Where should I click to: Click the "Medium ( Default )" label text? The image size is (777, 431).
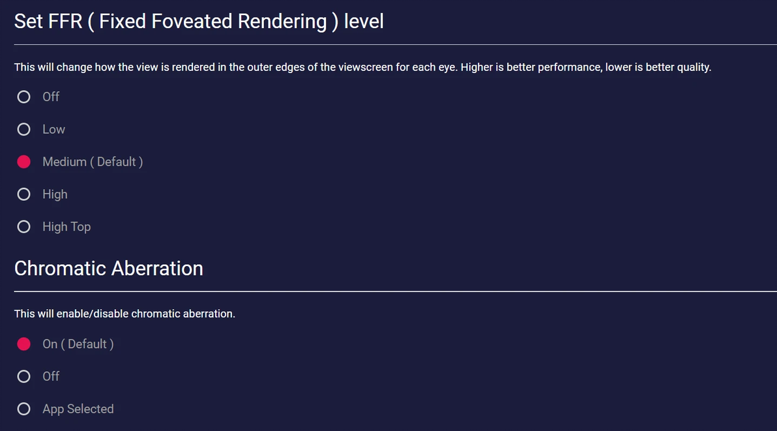[x=93, y=162]
